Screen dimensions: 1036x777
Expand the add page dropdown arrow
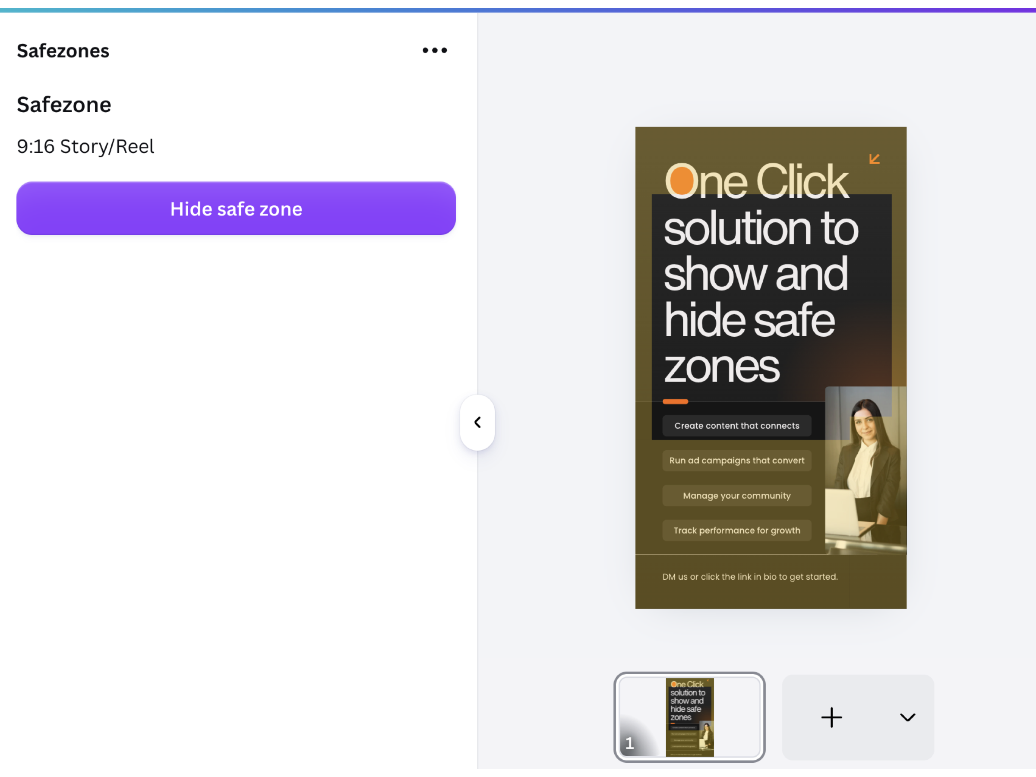click(907, 717)
